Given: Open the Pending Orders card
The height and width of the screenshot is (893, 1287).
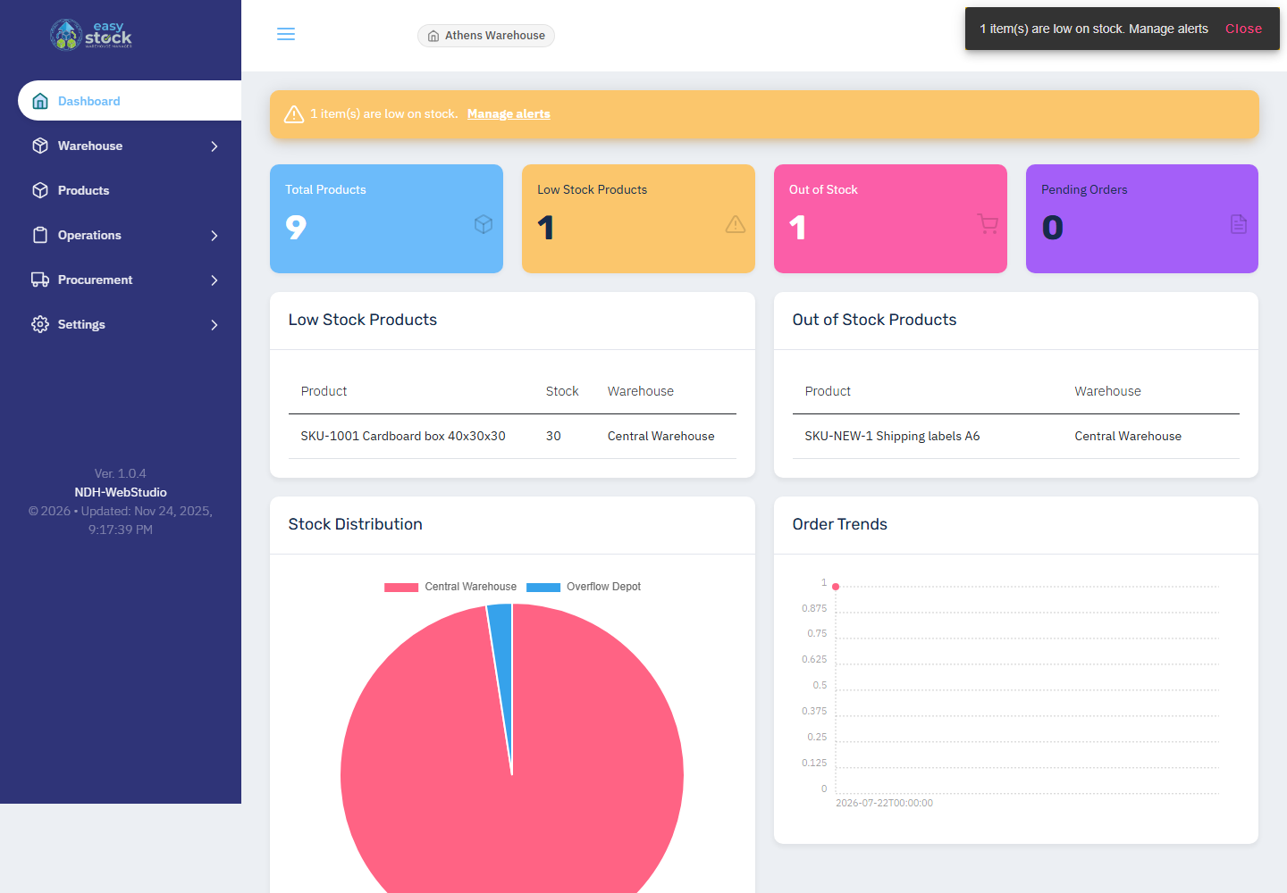Looking at the screenshot, I should click(x=1142, y=219).
